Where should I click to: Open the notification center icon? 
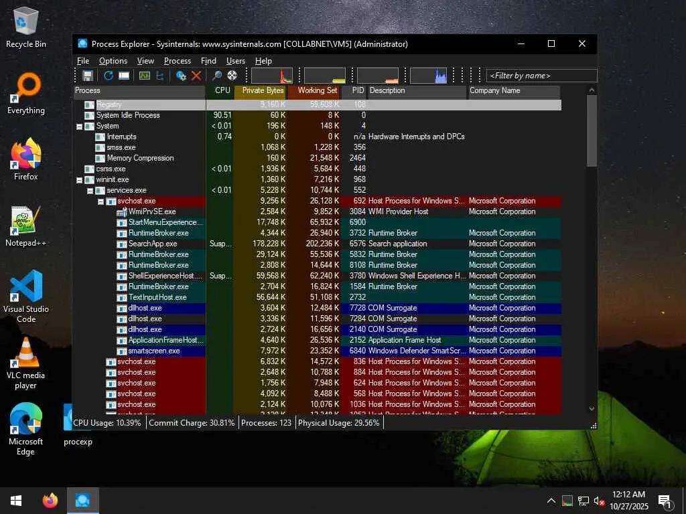pos(665,501)
